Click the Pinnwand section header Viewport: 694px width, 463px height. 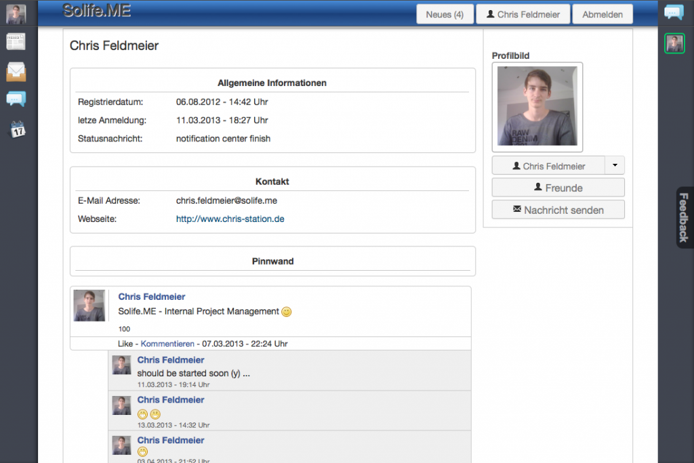coord(272,261)
